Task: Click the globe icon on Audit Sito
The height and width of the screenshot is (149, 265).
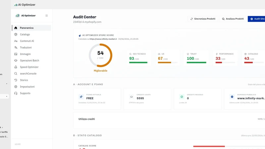Action: 252,19
